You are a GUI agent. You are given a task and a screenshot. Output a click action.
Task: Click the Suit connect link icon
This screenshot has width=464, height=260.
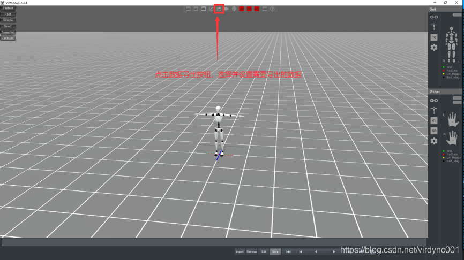point(434,17)
